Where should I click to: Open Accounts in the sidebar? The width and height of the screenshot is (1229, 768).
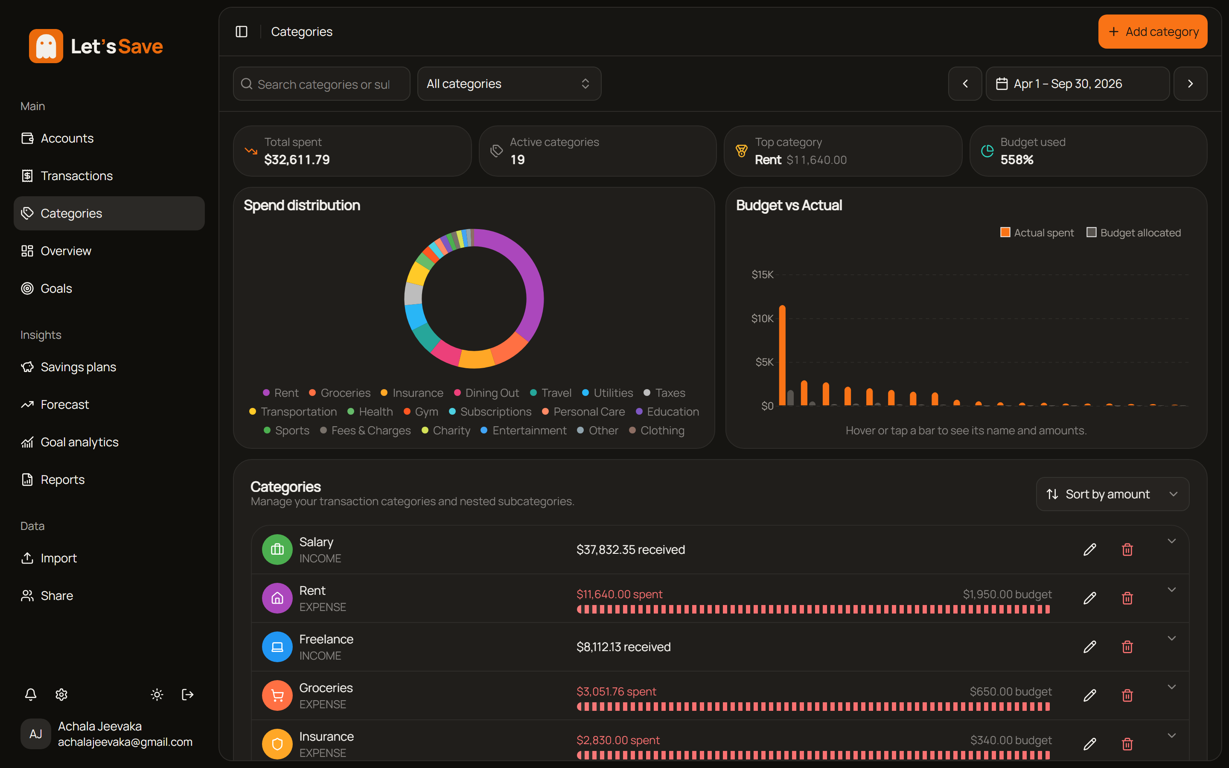click(109, 138)
